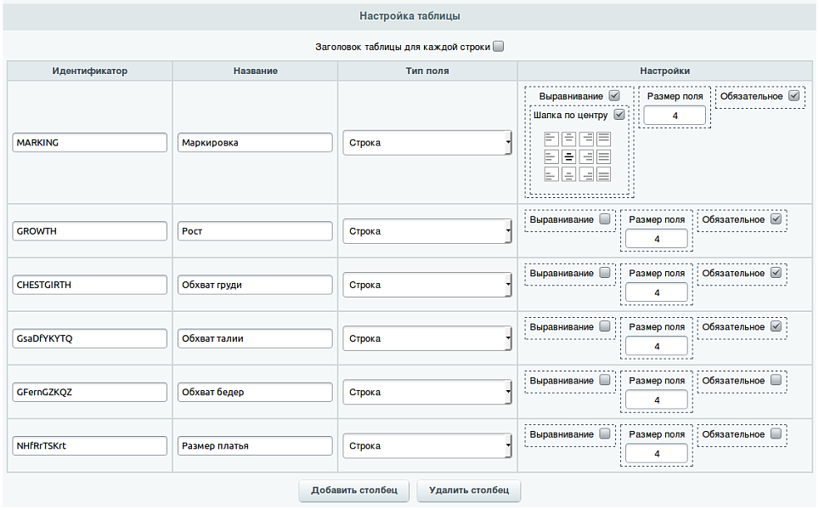Uncheck 'Шапка по центру' checkbox
819x510 pixels.
(619, 115)
